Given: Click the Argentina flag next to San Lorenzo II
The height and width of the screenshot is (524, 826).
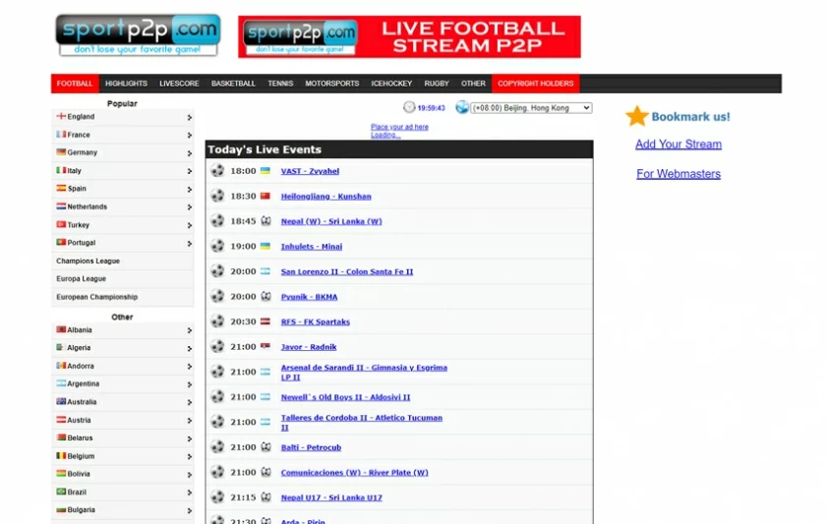Looking at the screenshot, I should tap(265, 271).
